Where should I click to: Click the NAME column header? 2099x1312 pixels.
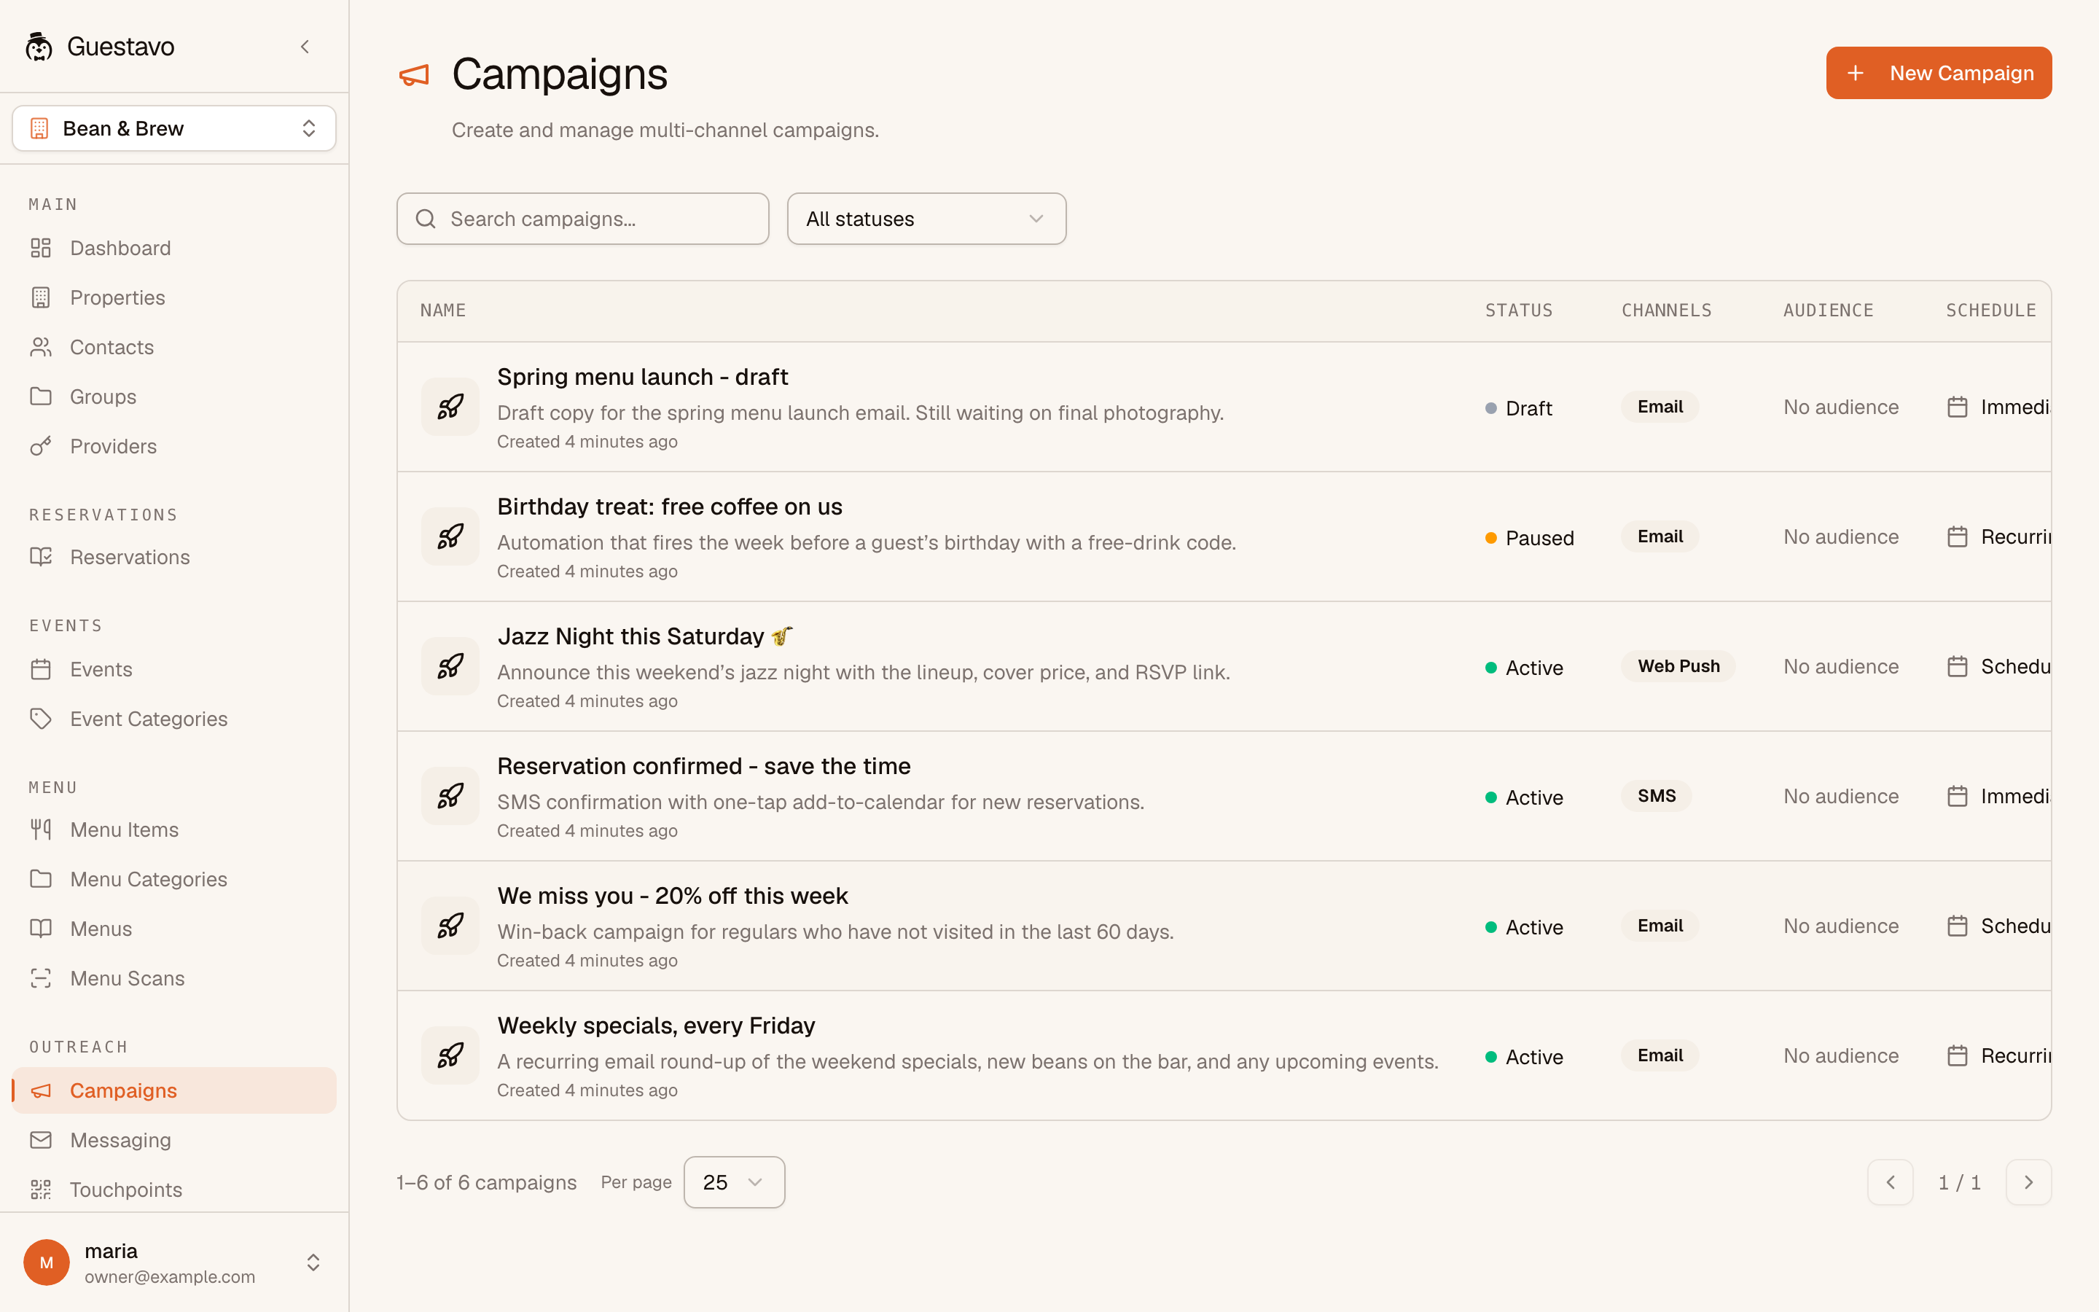[x=443, y=311]
